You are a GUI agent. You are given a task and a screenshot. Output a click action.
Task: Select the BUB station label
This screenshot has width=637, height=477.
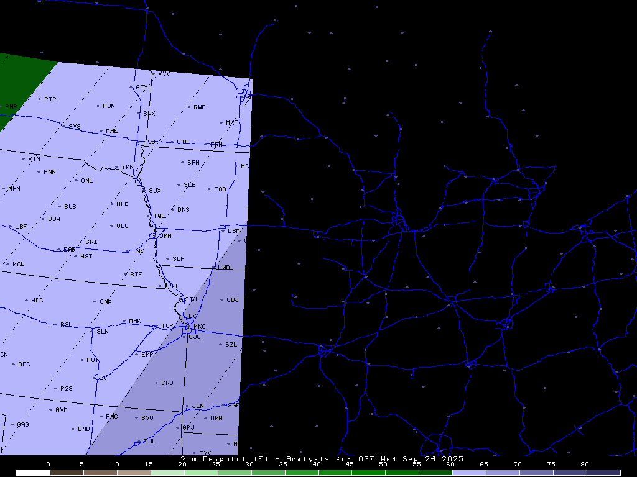[x=70, y=206]
